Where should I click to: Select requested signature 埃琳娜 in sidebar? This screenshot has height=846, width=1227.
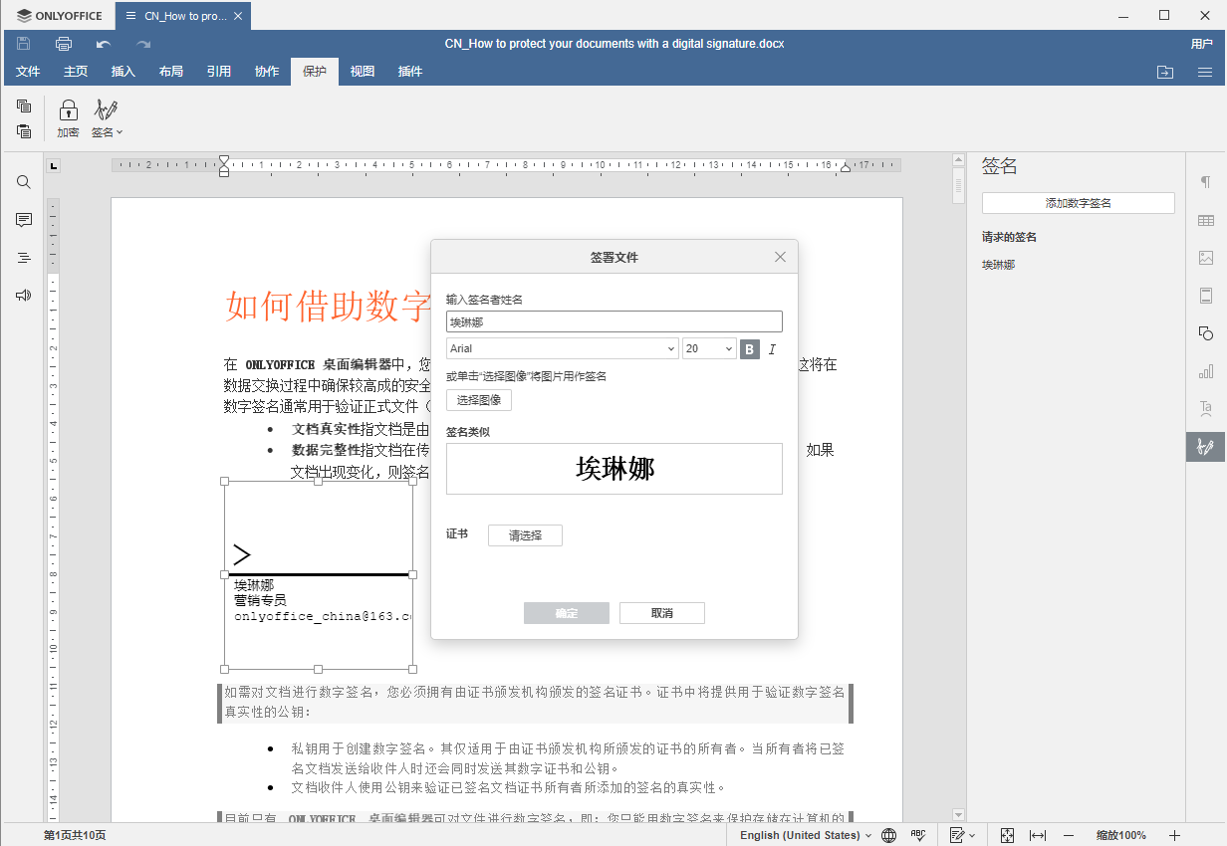(x=999, y=265)
